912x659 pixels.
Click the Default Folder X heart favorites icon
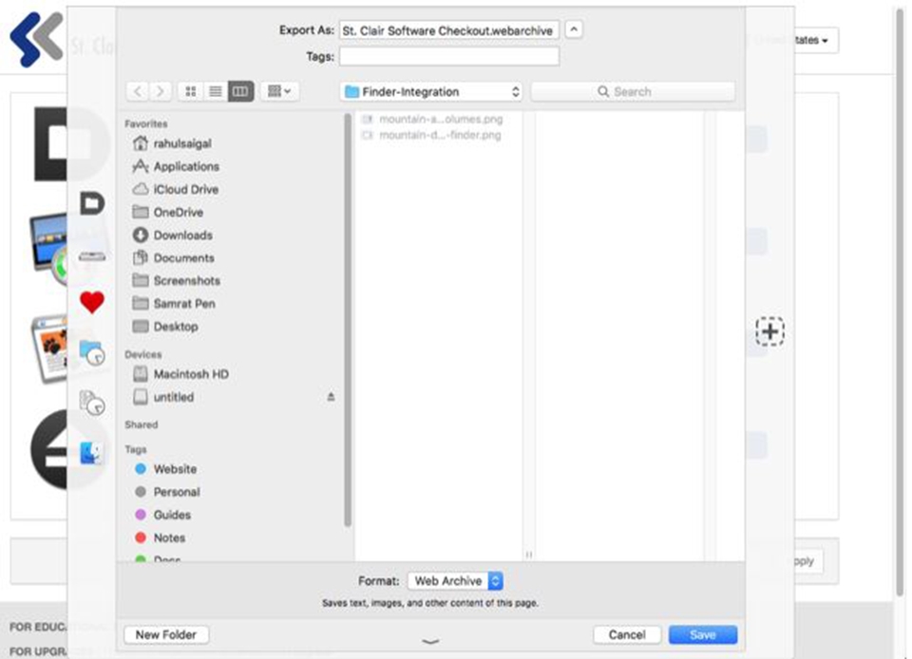click(x=92, y=302)
